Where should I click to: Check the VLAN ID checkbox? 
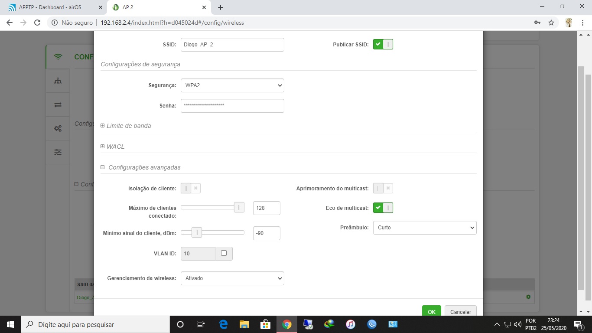224,253
